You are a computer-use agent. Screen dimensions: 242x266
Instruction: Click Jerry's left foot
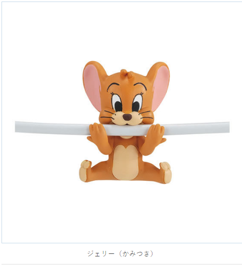pyautogui.click(x=86, y=171)
